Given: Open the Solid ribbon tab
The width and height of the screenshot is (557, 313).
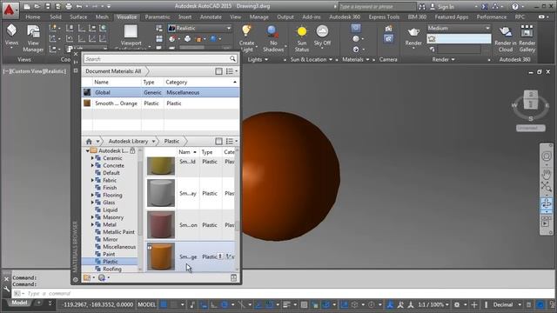Looking at the screenshot, I should 56,17.
